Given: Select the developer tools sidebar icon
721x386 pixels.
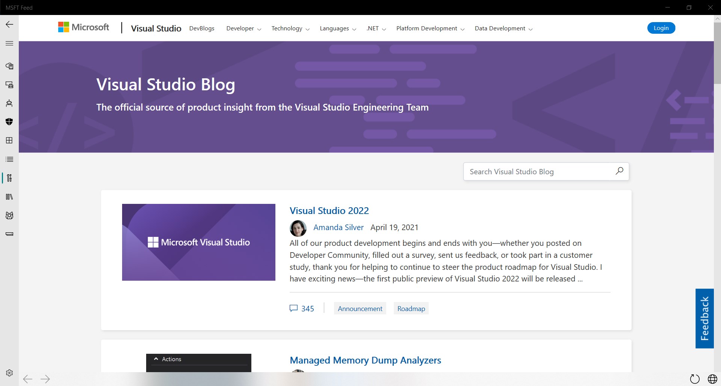Looking at the screenshot, I should 9,178.
